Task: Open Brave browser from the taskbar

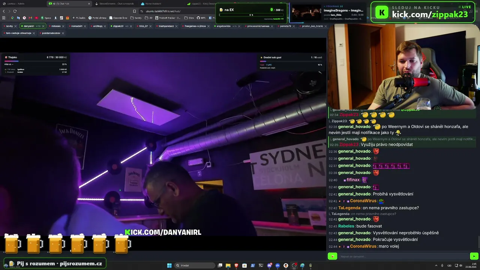Action: 236,265
